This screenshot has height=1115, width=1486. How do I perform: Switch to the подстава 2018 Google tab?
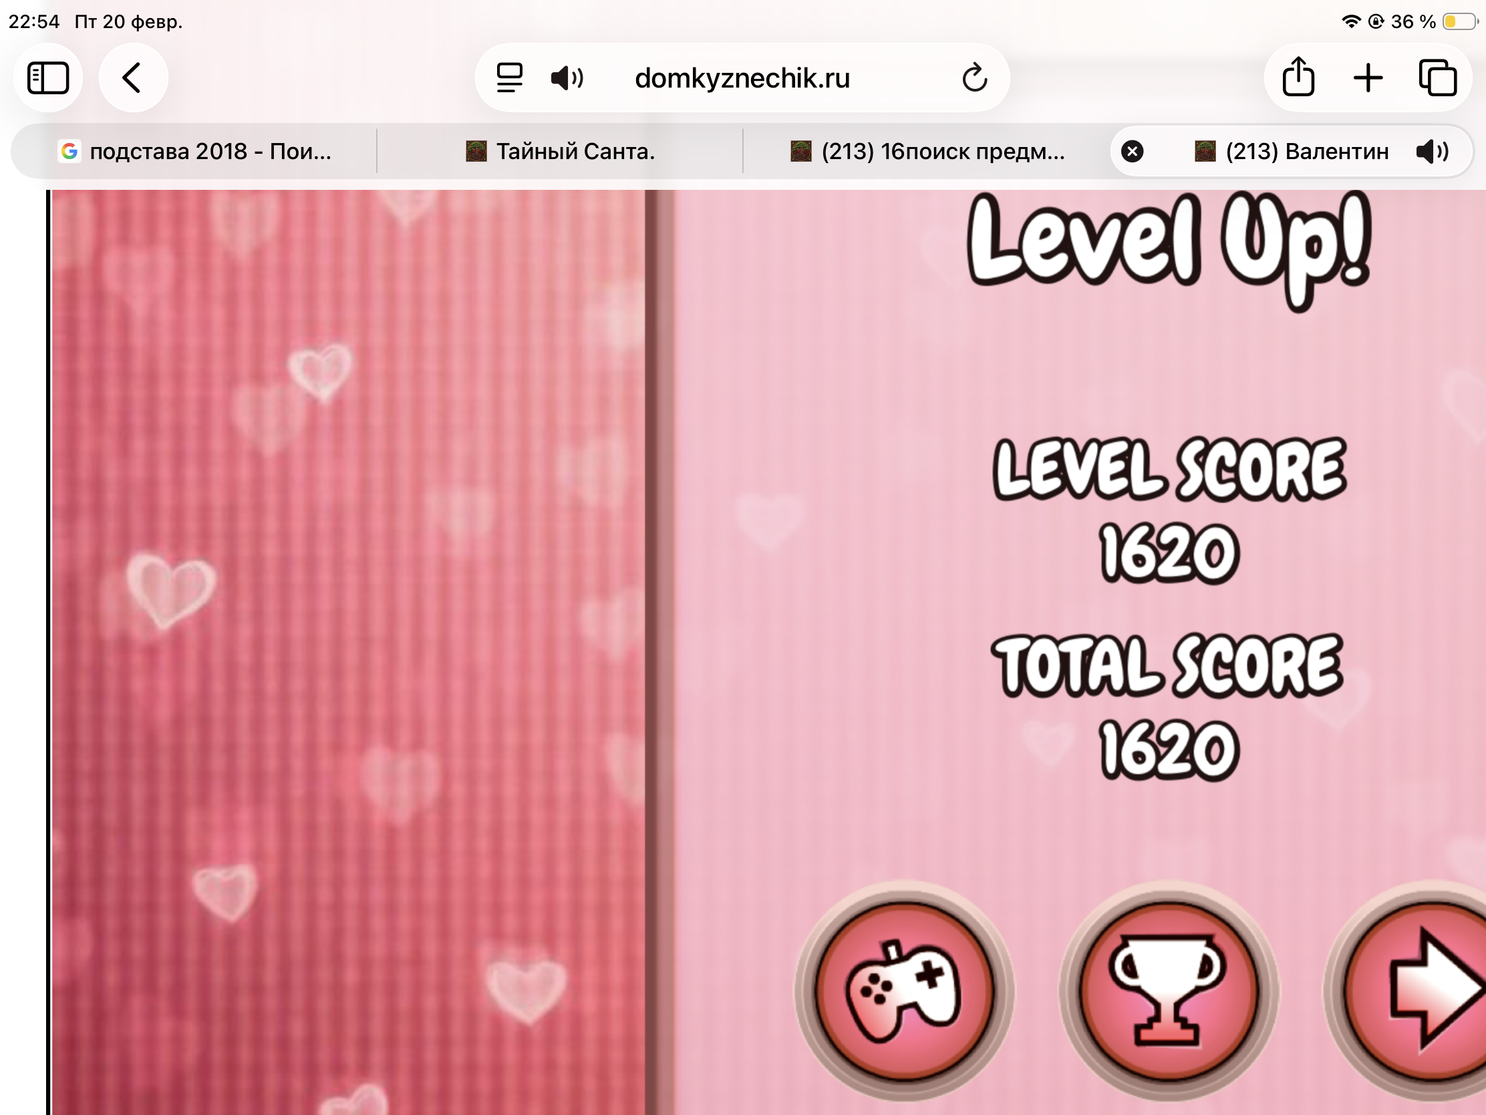[x=195, y=151]
